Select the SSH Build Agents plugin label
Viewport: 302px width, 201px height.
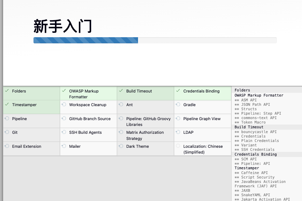coord(85,132)
